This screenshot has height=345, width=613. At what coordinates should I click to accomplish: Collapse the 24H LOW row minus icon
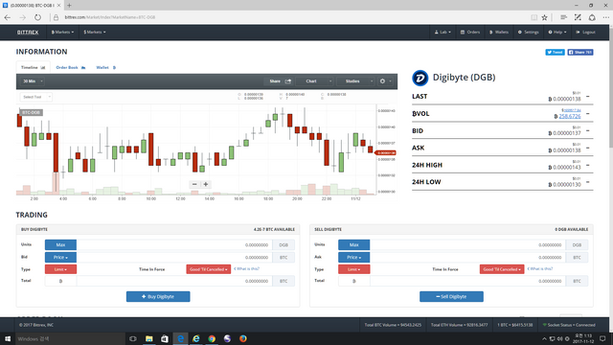click(x=587, y=182)
